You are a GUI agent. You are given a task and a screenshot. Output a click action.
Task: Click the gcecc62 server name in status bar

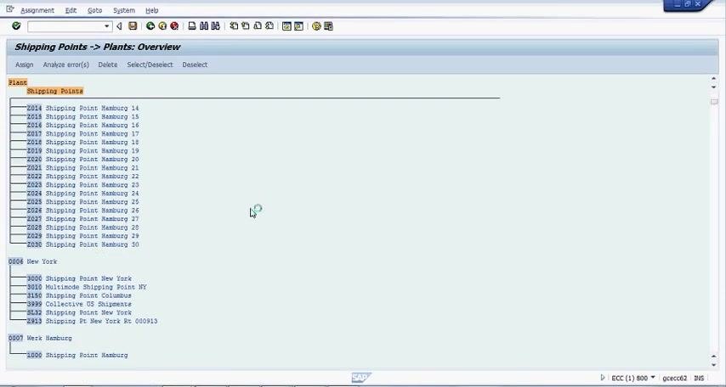(675, 379)
